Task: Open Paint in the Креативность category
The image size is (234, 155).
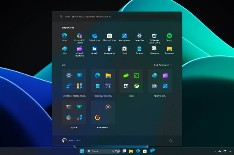Action: [154, 75]
